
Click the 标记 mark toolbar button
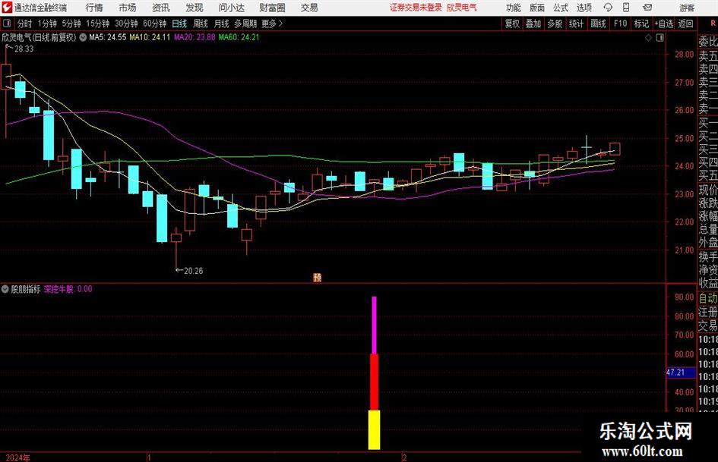click(x=641, y=24)
